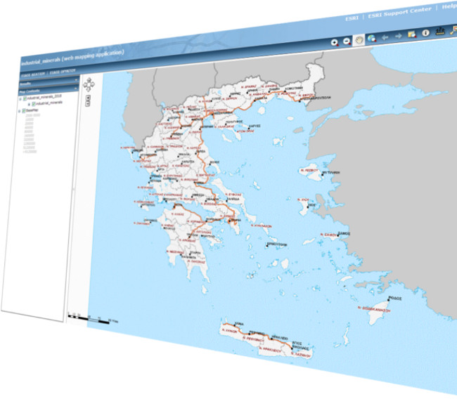Click the Ν. ΚΥΚΛΑΔΩΝ prefecture label

(x=262, y=225)
